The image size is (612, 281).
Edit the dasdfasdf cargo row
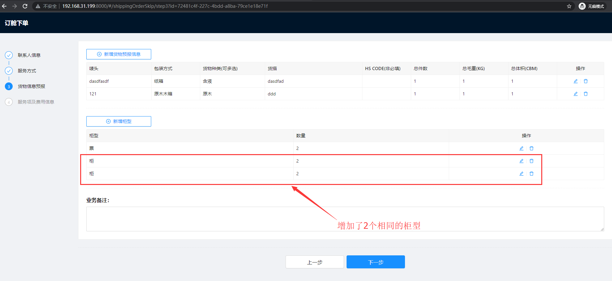(575, 81)
